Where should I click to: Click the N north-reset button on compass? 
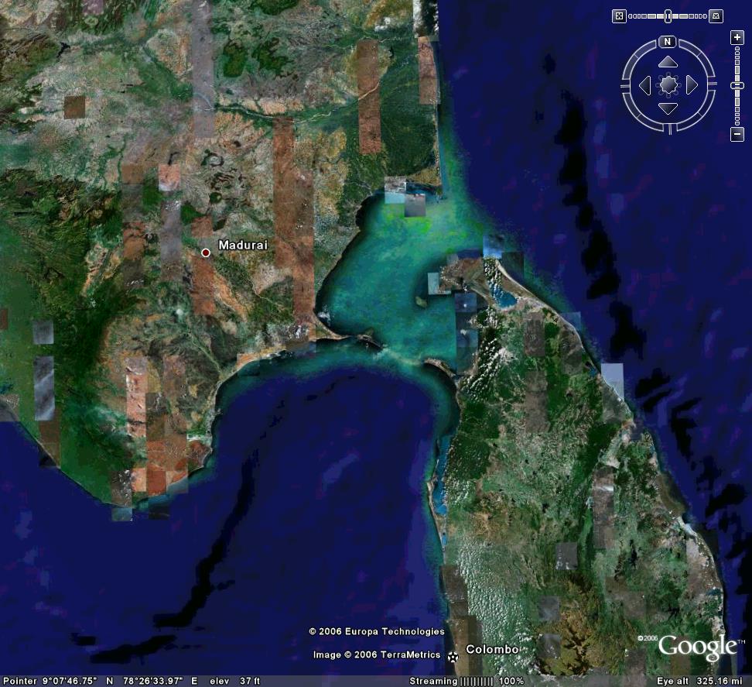coord(668,42)
